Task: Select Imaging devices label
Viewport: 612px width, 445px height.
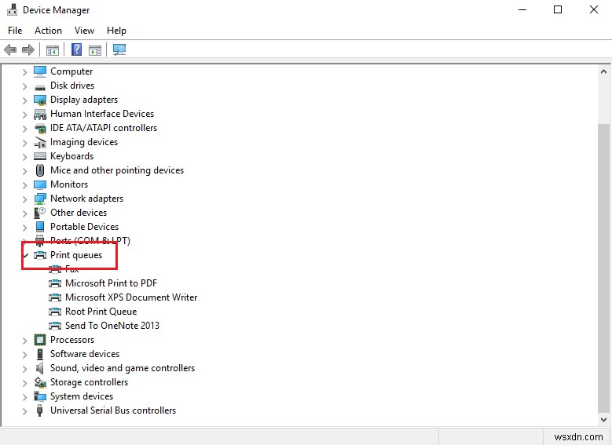Action: coord(84,142)
